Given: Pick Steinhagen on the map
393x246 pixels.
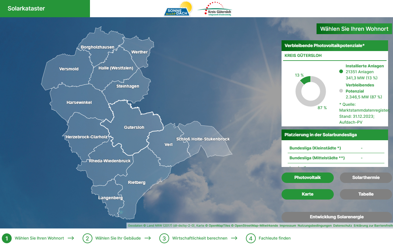Looking at the screenshot, I should [x=128, y=86].
